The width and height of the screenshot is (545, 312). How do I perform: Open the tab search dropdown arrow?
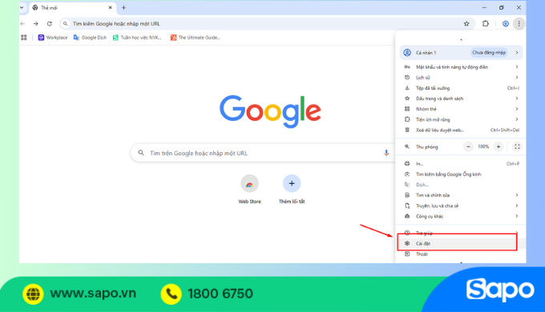click(x=22, y=7)
